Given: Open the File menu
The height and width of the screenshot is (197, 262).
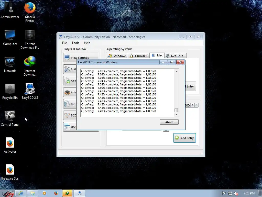Looking at the screenshot, I should [64, 43].
